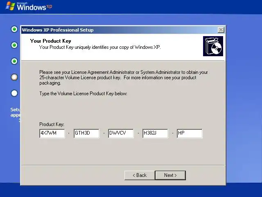Select the product key field containing GTH3D
The image size is (262, 197).
click(x=86, y=133)
